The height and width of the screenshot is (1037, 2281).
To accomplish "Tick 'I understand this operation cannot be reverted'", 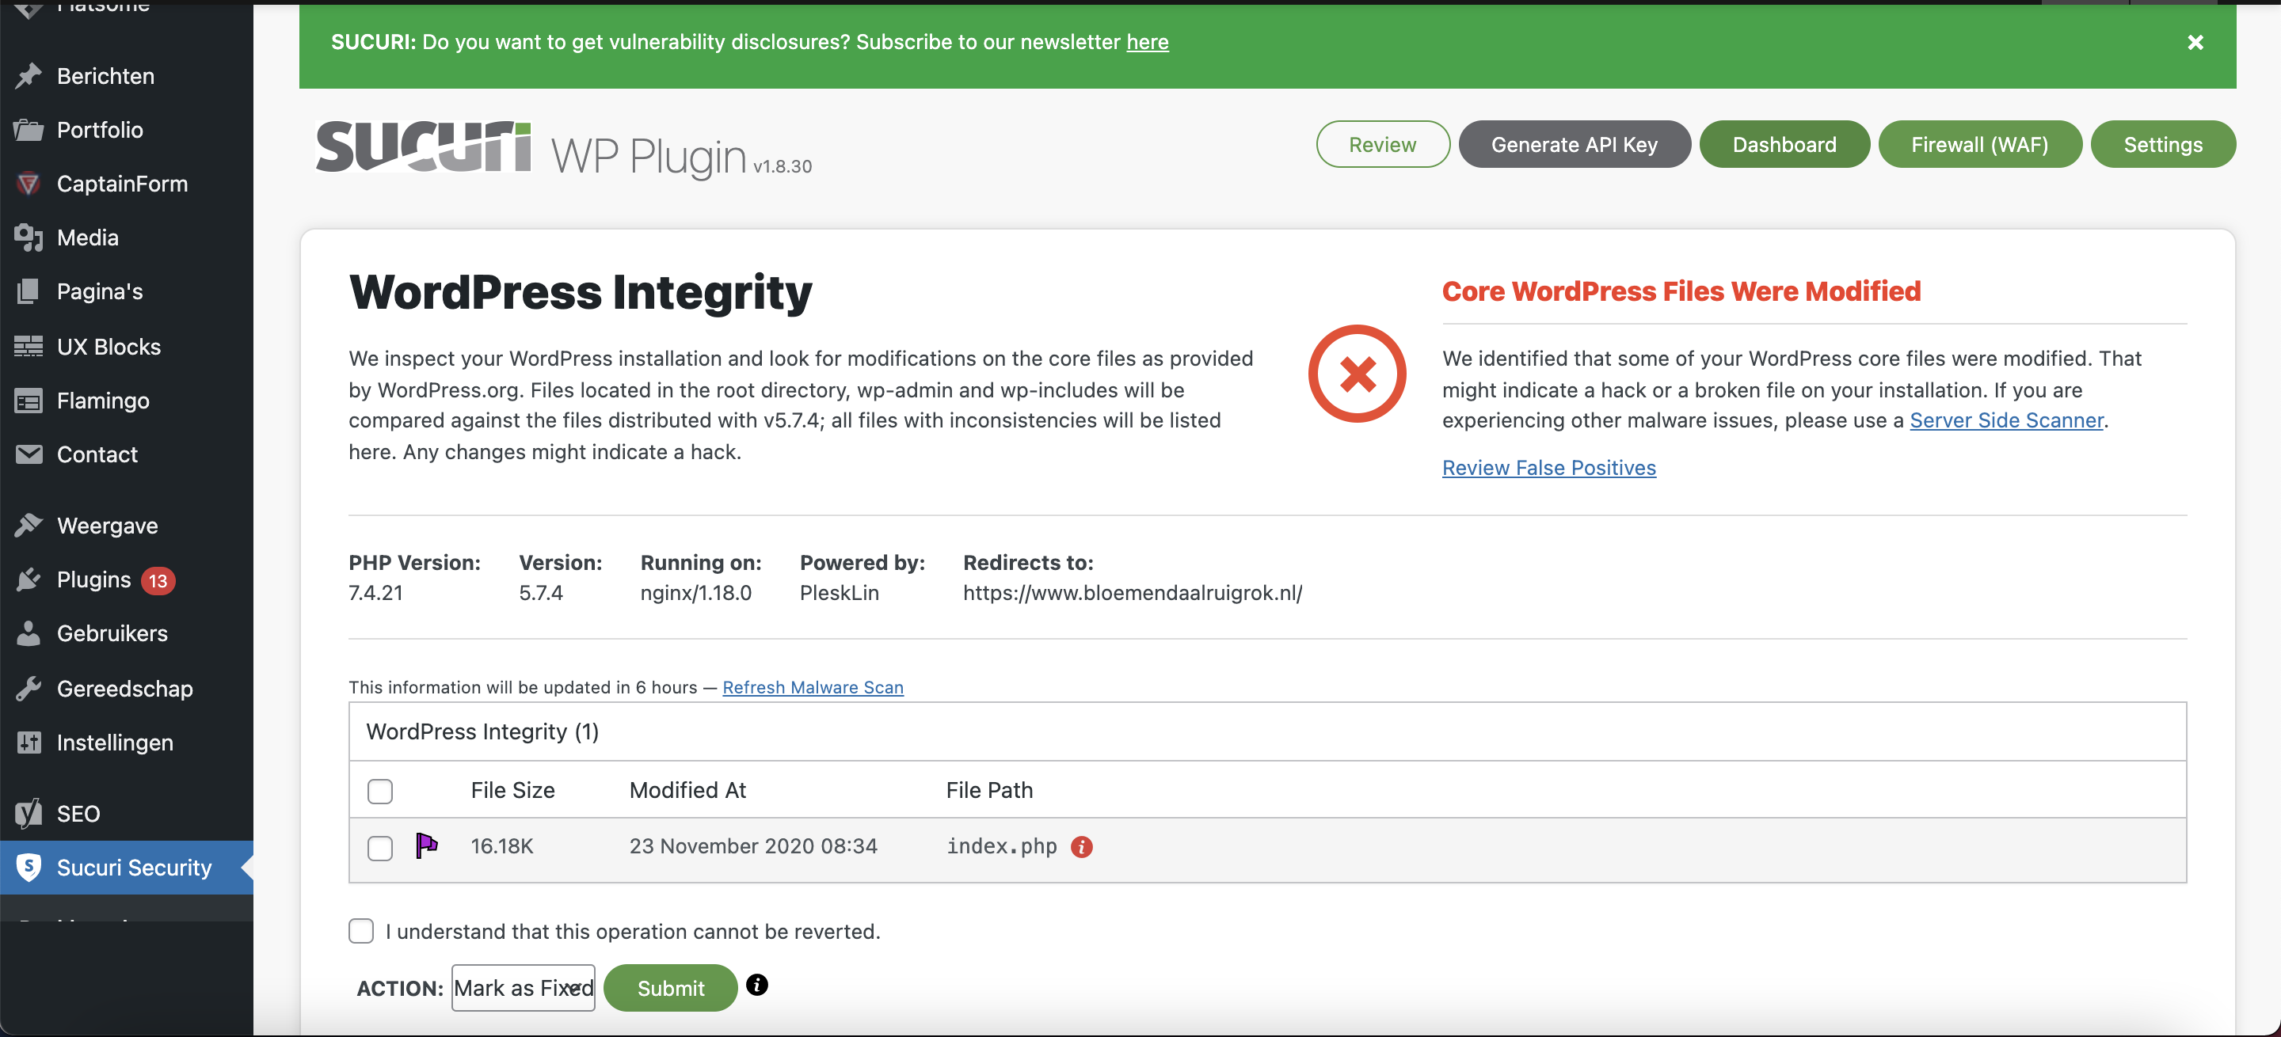I will coord(361,931).
